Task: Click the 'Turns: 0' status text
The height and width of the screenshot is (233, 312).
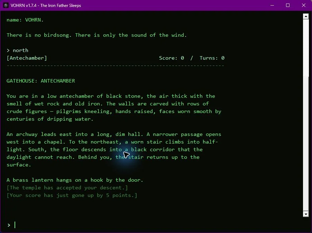Action: [212, 58]
